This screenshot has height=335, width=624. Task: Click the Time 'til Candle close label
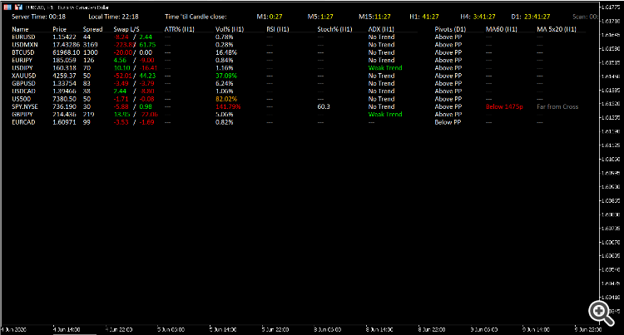click(196, 17)
